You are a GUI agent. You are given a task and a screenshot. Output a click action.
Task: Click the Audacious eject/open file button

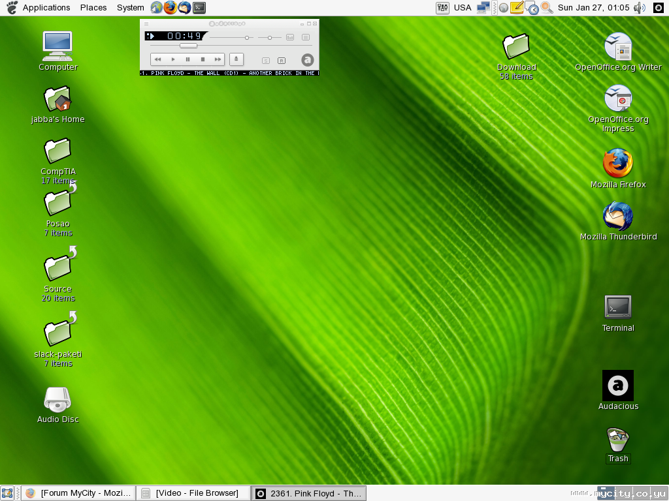[x=237, y=59]
